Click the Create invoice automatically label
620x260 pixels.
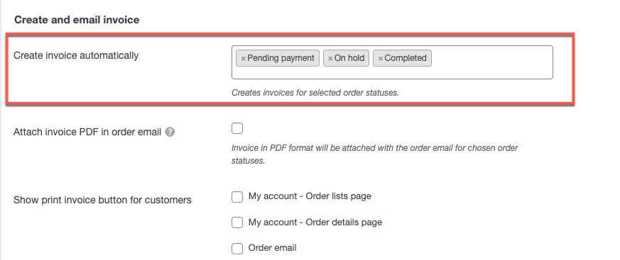pos(76,55)
